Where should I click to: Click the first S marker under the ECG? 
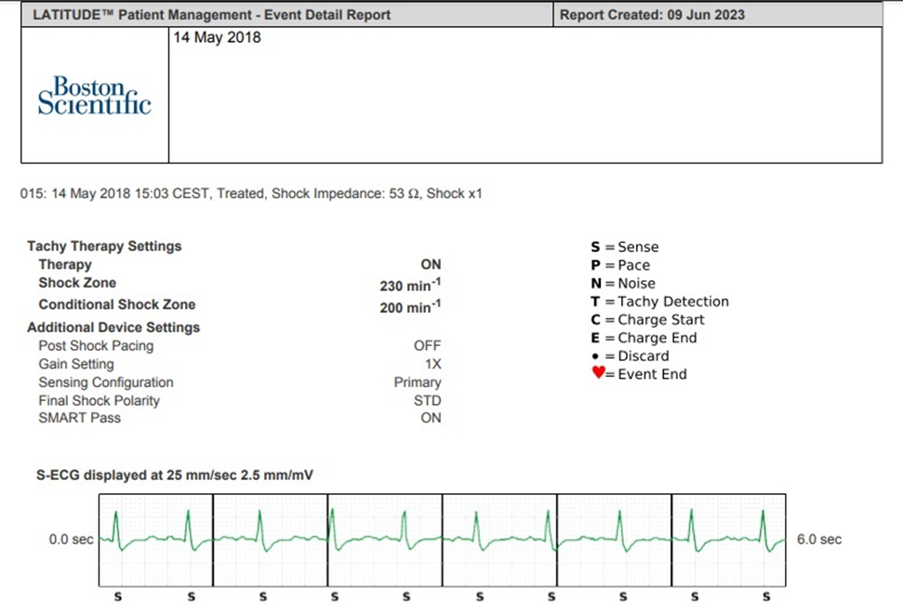click(118, 596)
